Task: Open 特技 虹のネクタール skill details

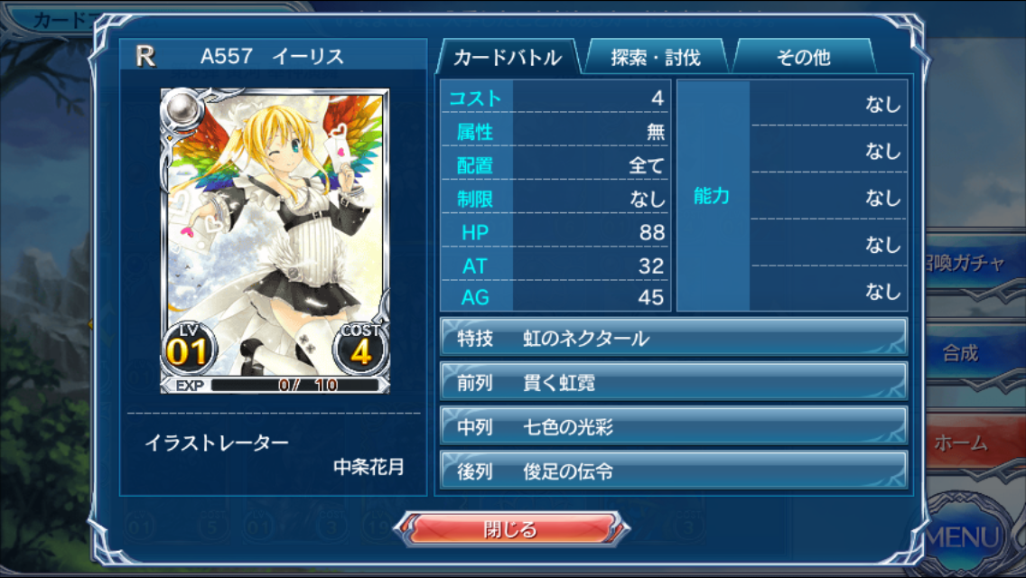Action: pyautogui.click(x=674, y=338)
